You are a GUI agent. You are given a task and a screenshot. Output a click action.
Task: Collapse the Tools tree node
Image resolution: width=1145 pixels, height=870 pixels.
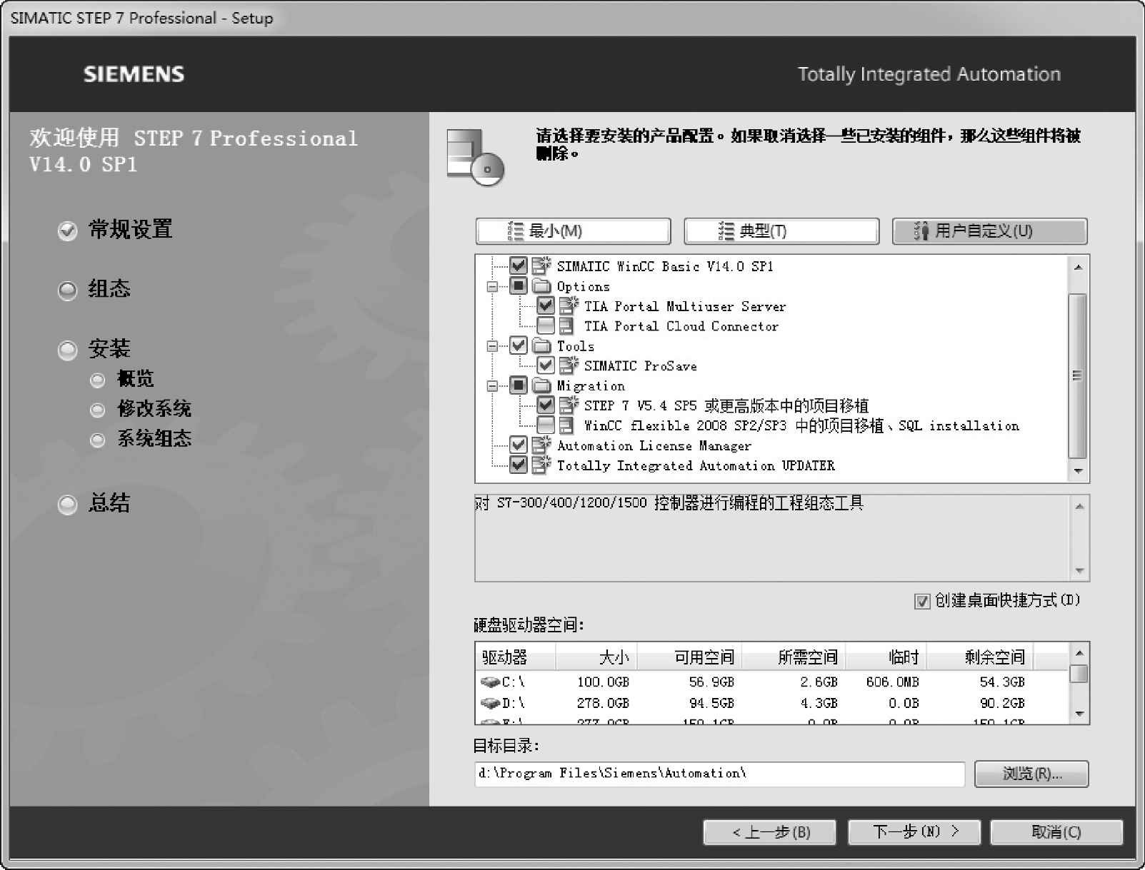[492, 346]
